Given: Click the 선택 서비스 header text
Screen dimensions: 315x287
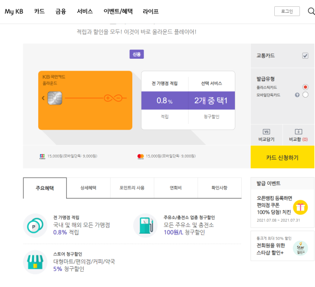Looking at the screenshot, I should [x=212, y=83].
